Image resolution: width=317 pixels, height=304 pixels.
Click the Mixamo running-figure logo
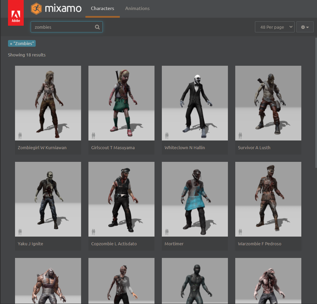pyautogui.click(x=36, y=8)
